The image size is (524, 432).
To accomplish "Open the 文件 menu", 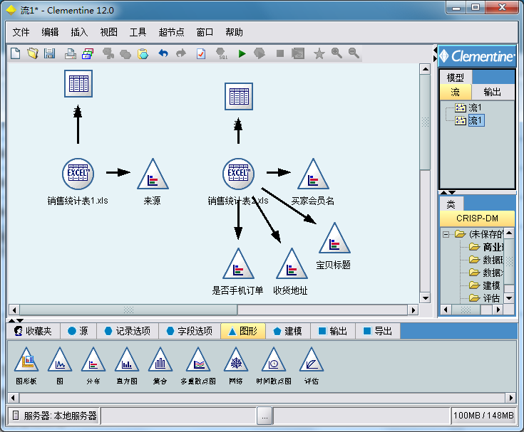I will coord(21,32).
